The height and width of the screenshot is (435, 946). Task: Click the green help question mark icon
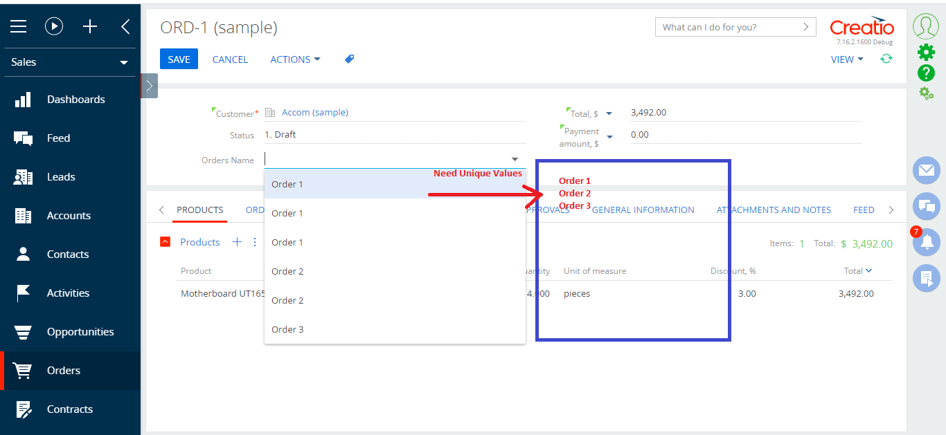click(x=927, y=73)
